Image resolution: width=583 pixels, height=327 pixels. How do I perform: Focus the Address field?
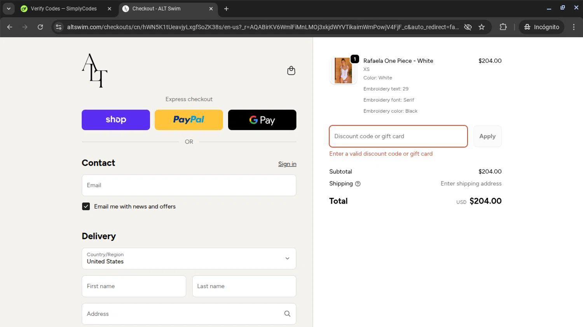189,314
